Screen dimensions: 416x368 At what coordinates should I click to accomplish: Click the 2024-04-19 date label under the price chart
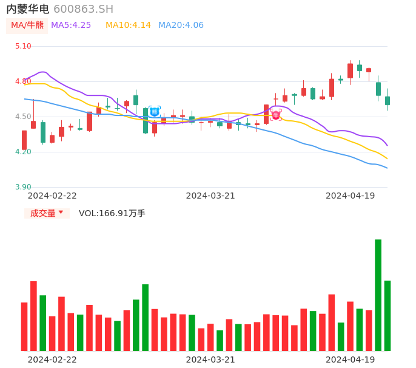351,196
